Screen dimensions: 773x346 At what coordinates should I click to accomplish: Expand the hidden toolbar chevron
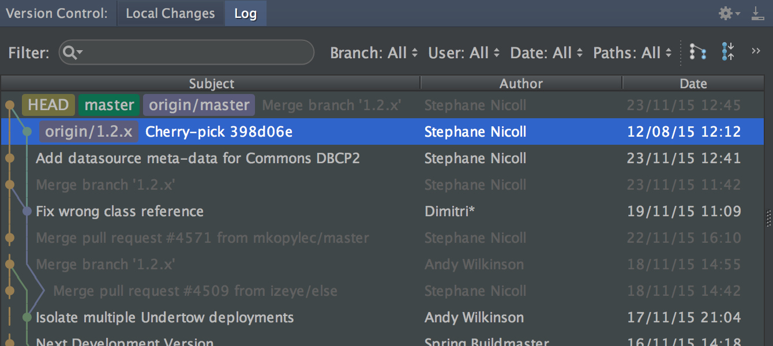click(x=756, y=51)
